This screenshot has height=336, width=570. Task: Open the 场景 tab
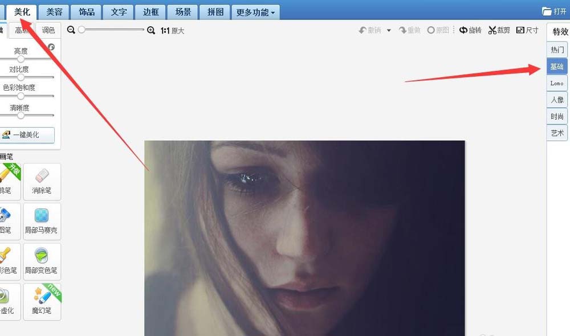click(183, 12)
